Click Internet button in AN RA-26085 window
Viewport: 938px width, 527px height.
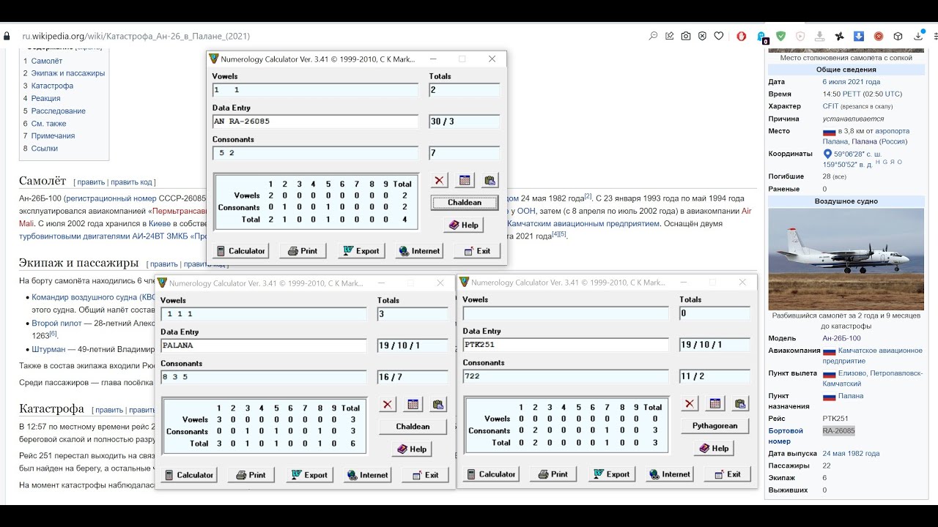(419, 251)
